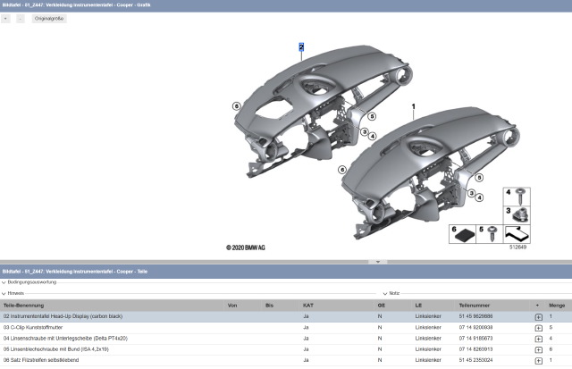The image size is (572, 369).
Task: Click the Teilenummer of the Linsenschraube row
Action: 475,339
